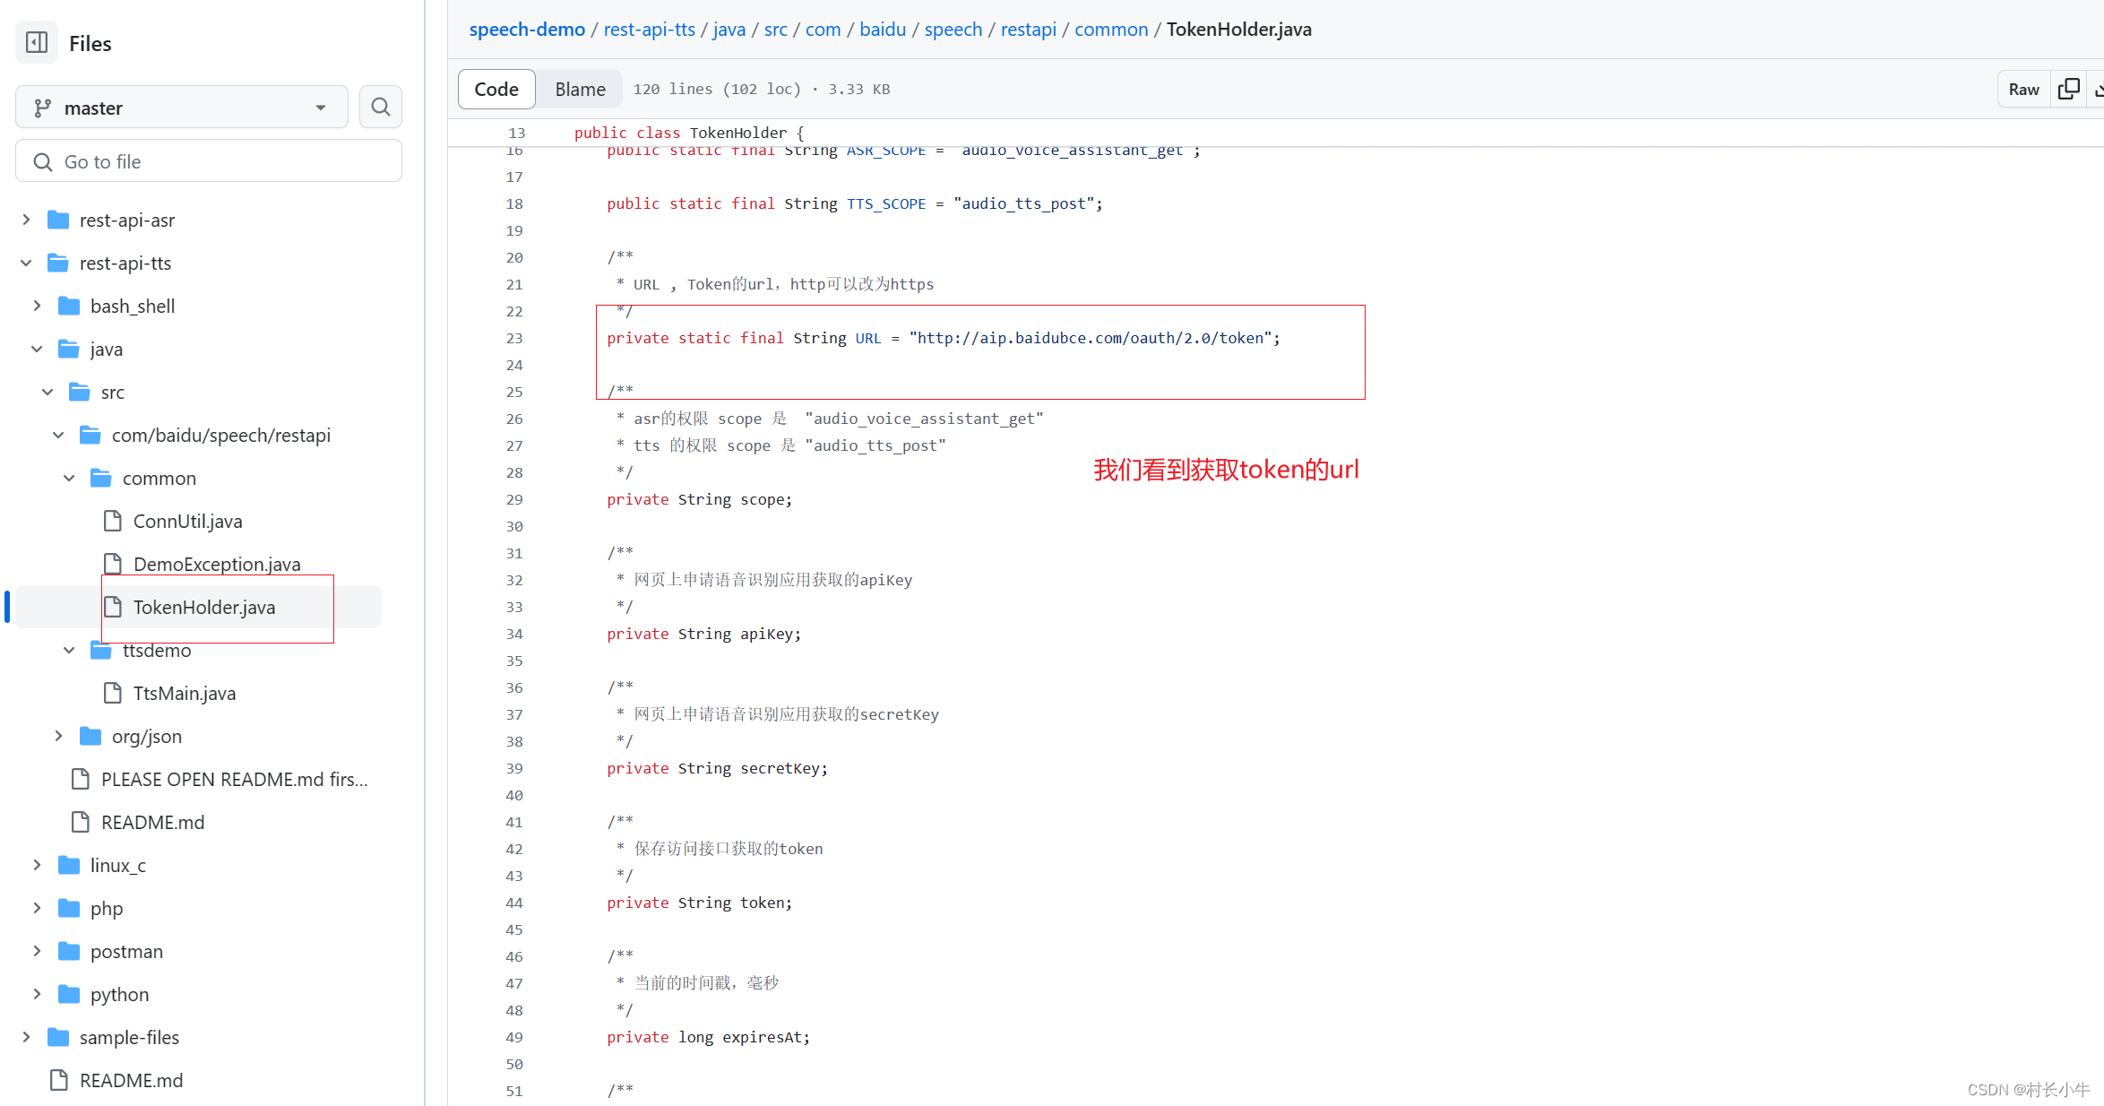Click the Raw button
Viewport: 2104px width, 1106px height.
tap(2023, 89)
